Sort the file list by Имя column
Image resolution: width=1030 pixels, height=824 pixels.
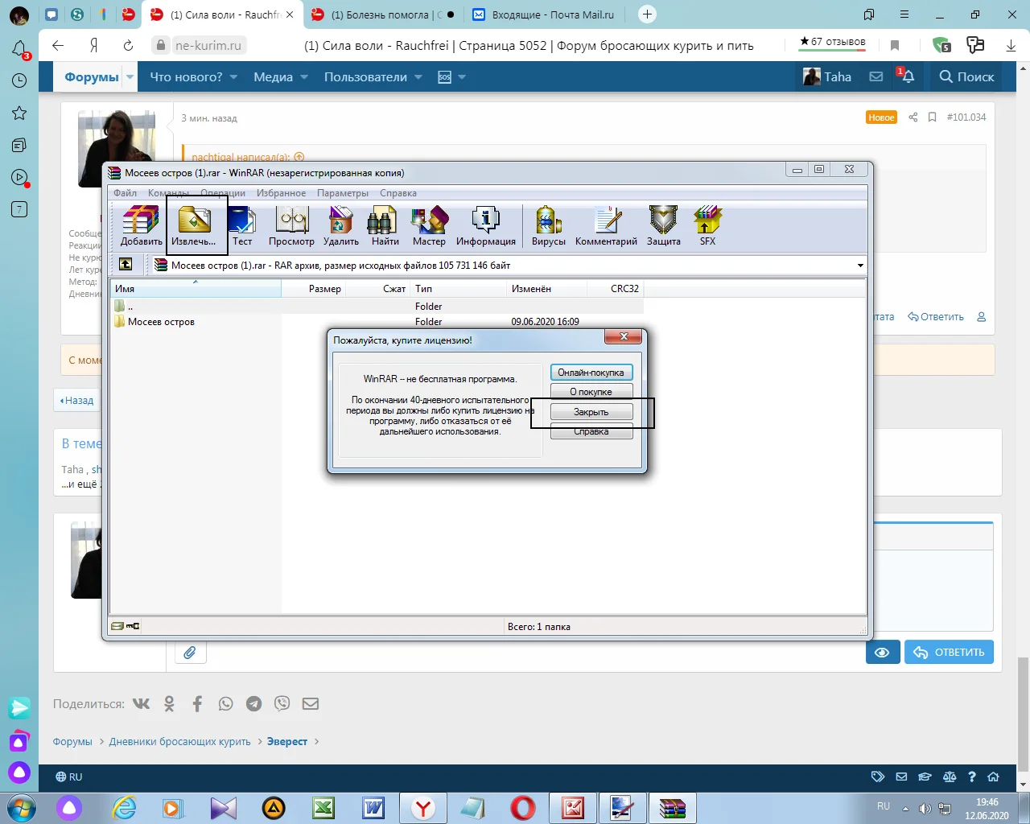pos(196,288)
